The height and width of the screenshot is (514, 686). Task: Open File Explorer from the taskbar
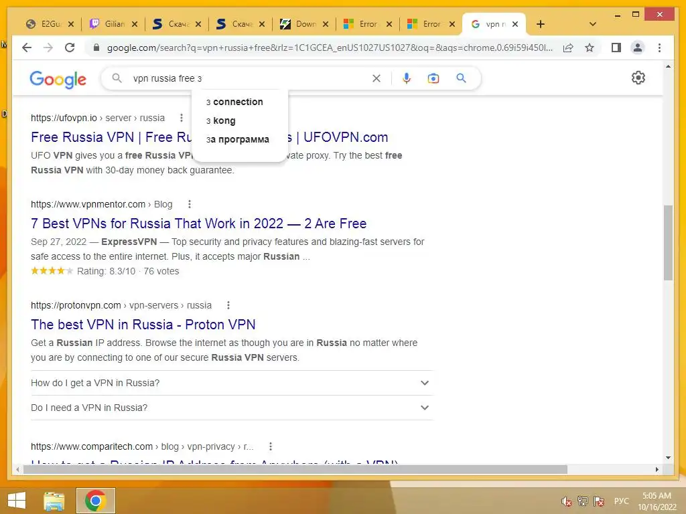pyautogui.click(x=54, y=501)
